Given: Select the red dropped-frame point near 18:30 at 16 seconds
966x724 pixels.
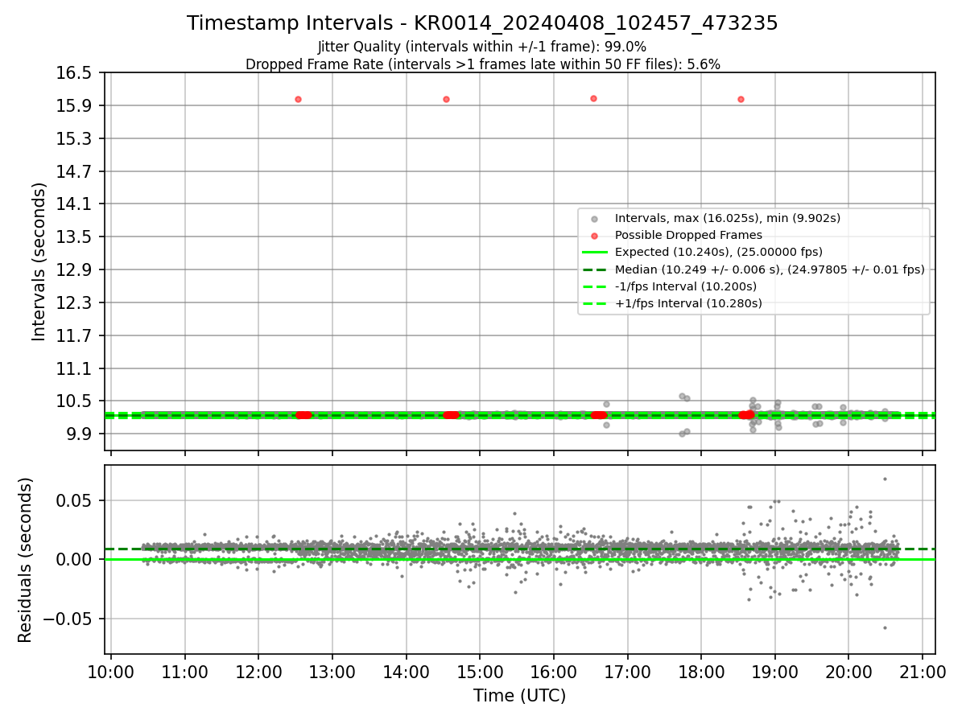Looking at the screenshot, I should coord(741,100).
